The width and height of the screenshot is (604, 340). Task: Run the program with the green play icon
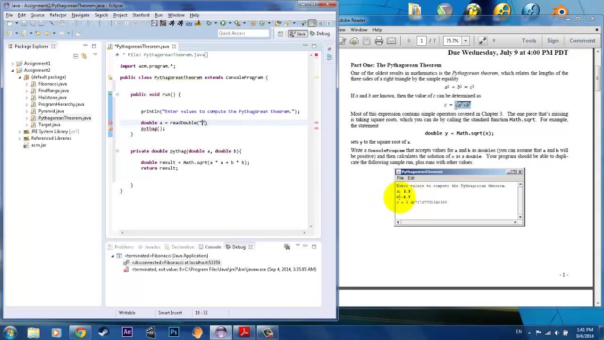223,23
